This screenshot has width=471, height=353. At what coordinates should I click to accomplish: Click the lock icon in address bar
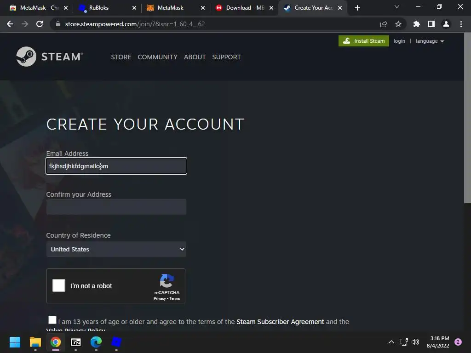tap(58, 24)
